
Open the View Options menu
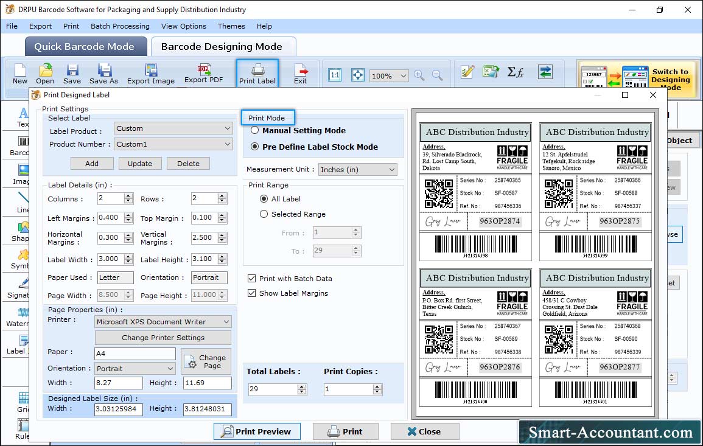click(184, 26)
